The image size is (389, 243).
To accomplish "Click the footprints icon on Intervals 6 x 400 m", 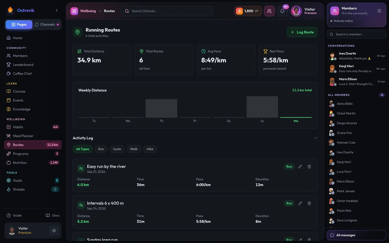I will pyautogui.click(x=81, y=205).
